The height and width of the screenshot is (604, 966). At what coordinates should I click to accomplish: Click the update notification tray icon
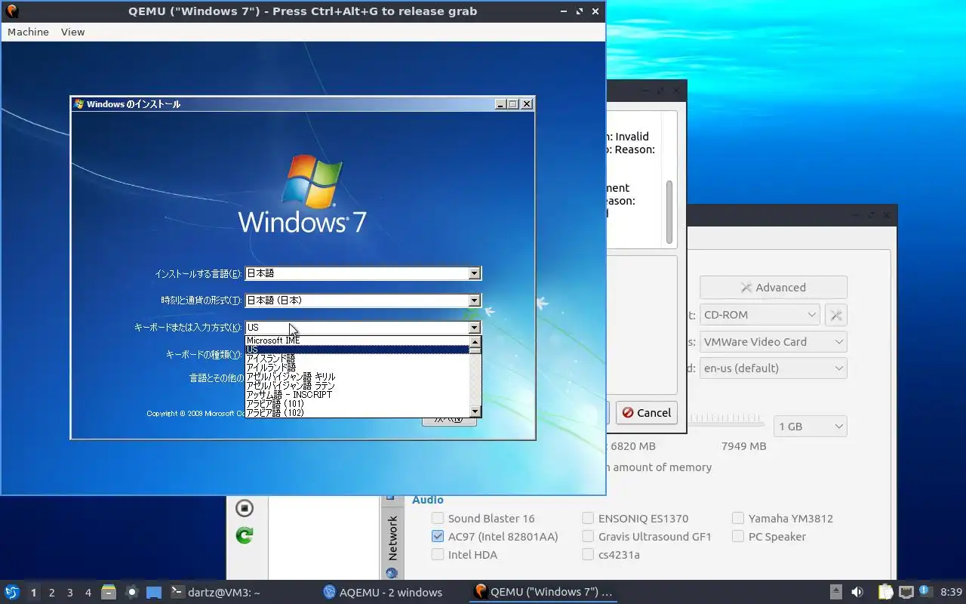(925, 592)
